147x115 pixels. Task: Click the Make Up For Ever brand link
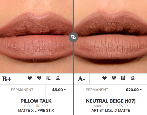(x=111, y=106)
